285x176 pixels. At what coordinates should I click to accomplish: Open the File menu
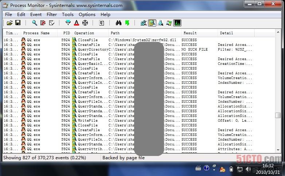(8, 14)
